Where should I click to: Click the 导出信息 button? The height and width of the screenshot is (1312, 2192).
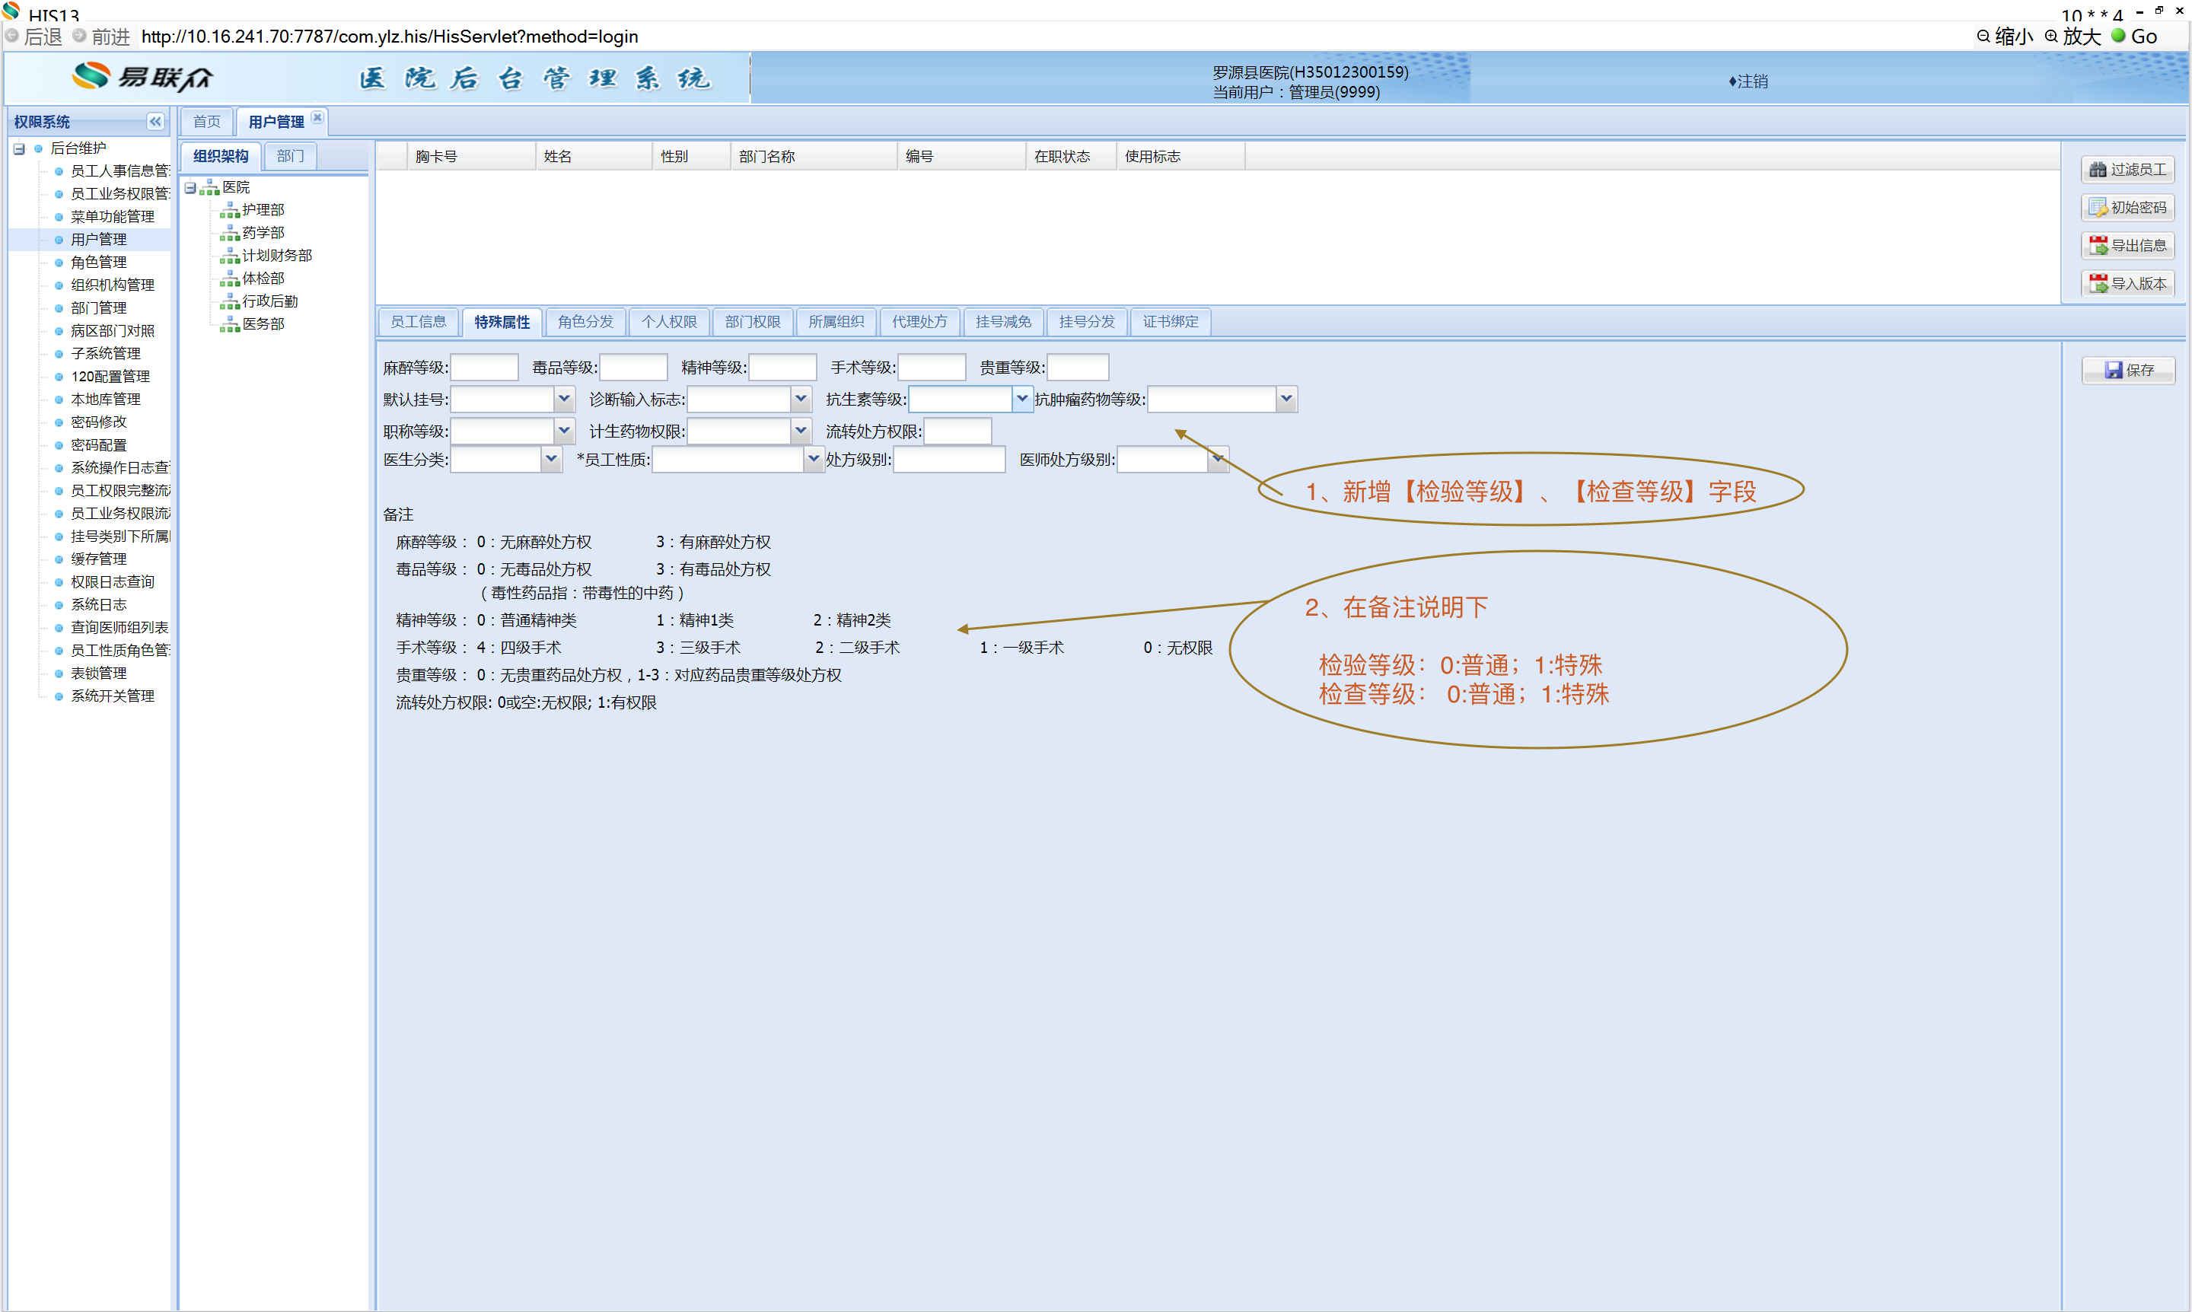pyautogui.click(x=2127, y=246)
